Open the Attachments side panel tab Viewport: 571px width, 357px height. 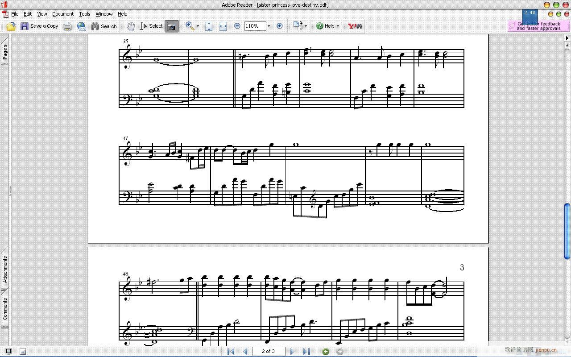point(5,269)
